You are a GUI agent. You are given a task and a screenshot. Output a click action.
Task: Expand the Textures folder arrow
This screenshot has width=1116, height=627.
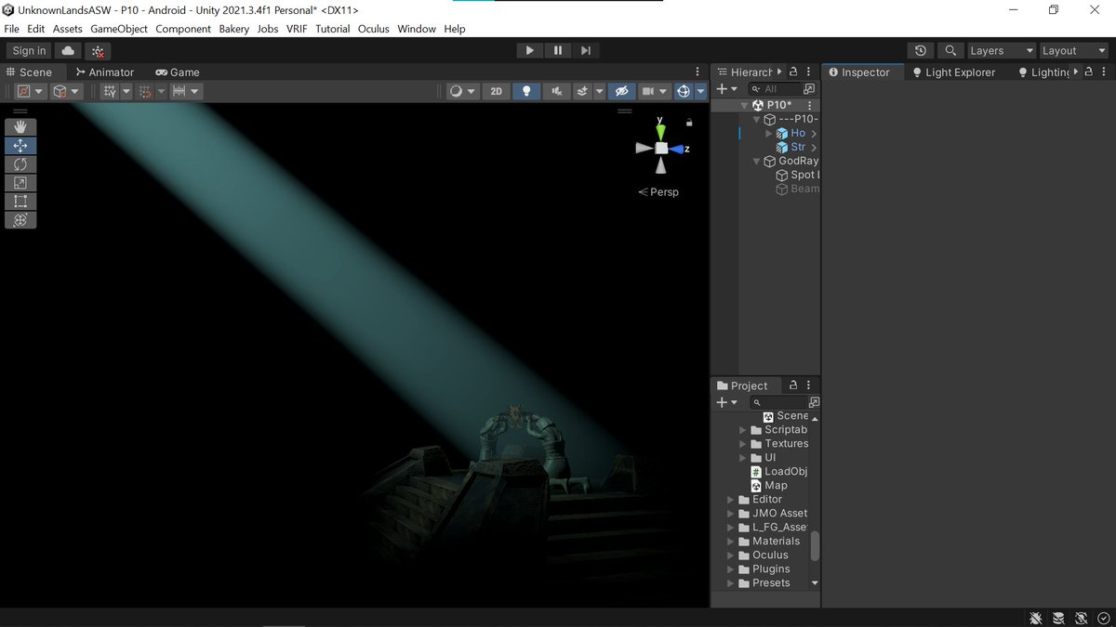(x=743, y=444)
